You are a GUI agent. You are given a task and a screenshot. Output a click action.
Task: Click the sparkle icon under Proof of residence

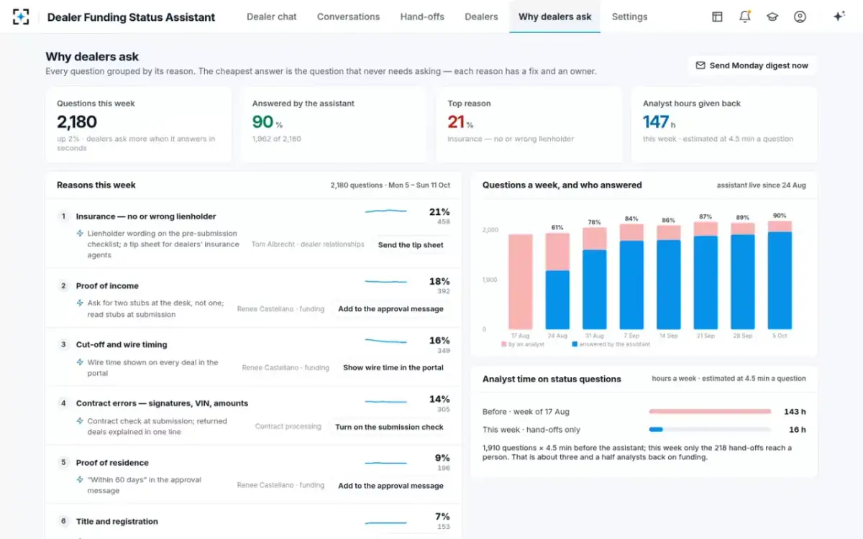tap(81, 480)
